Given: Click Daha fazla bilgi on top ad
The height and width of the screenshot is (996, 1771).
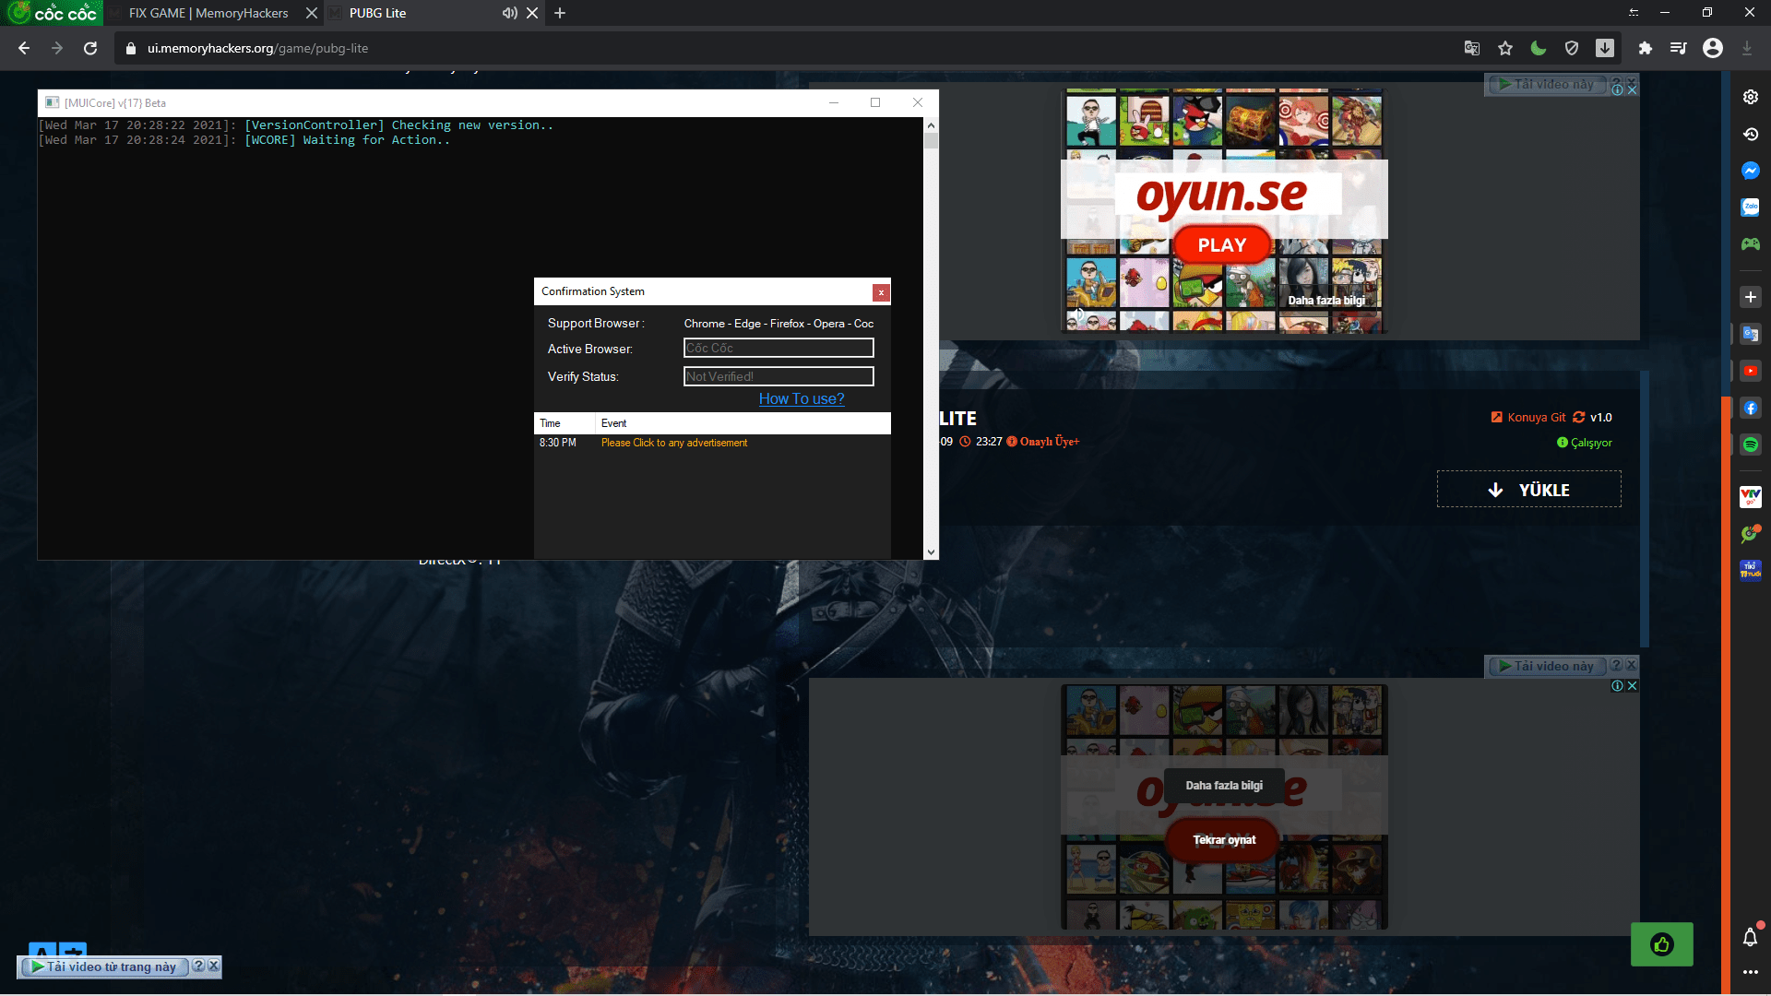Looking at the screenshot, I should point(1326,300).
